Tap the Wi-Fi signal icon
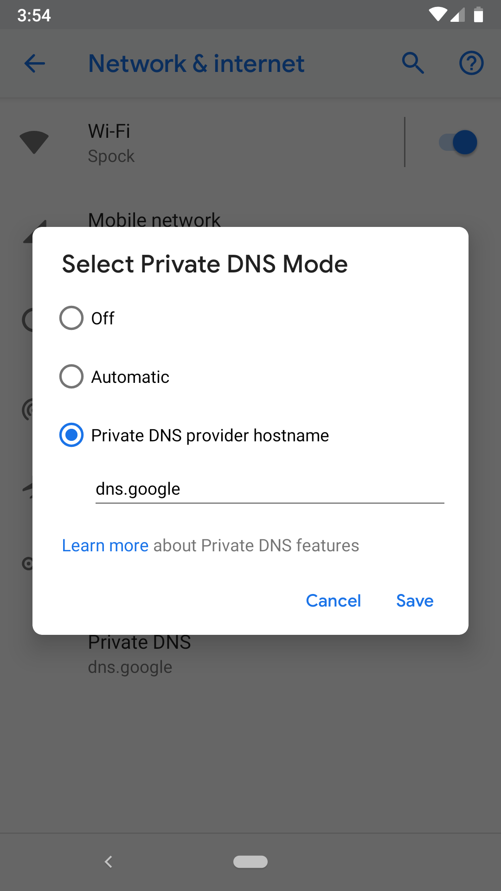Viewport: 501px width, 891px height. (34, 142)
